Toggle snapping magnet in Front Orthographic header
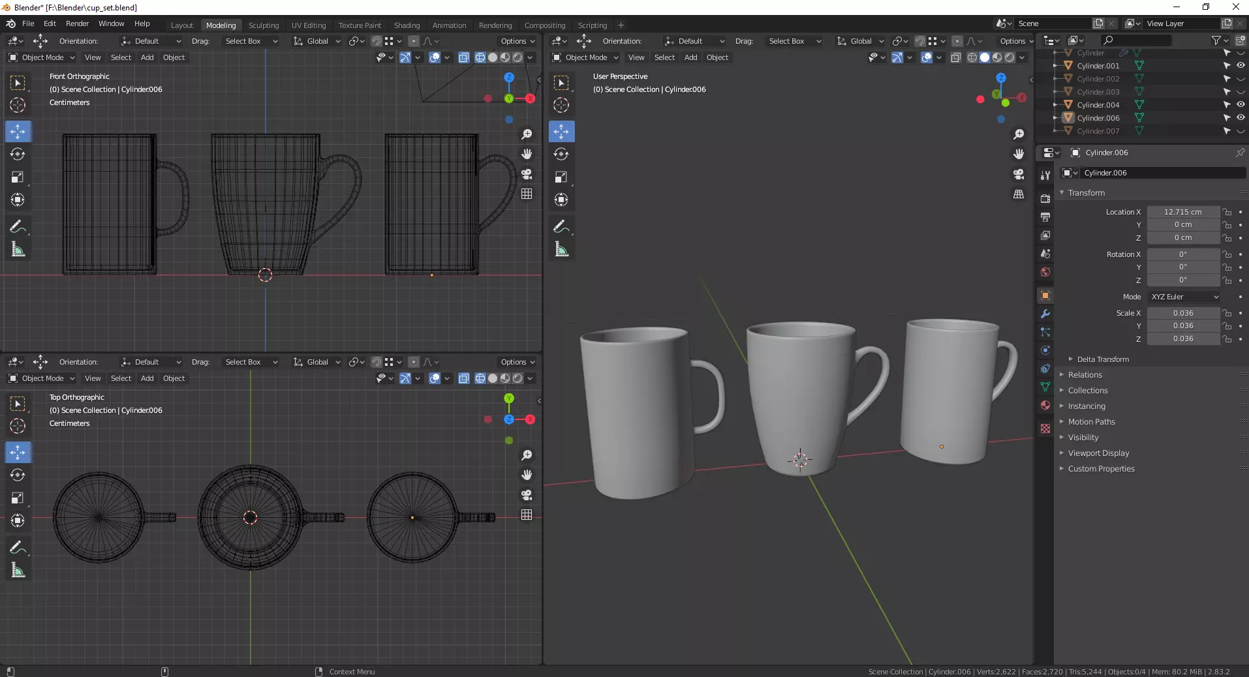Screen dimensions: 1249x677 (x=377, y=41)
